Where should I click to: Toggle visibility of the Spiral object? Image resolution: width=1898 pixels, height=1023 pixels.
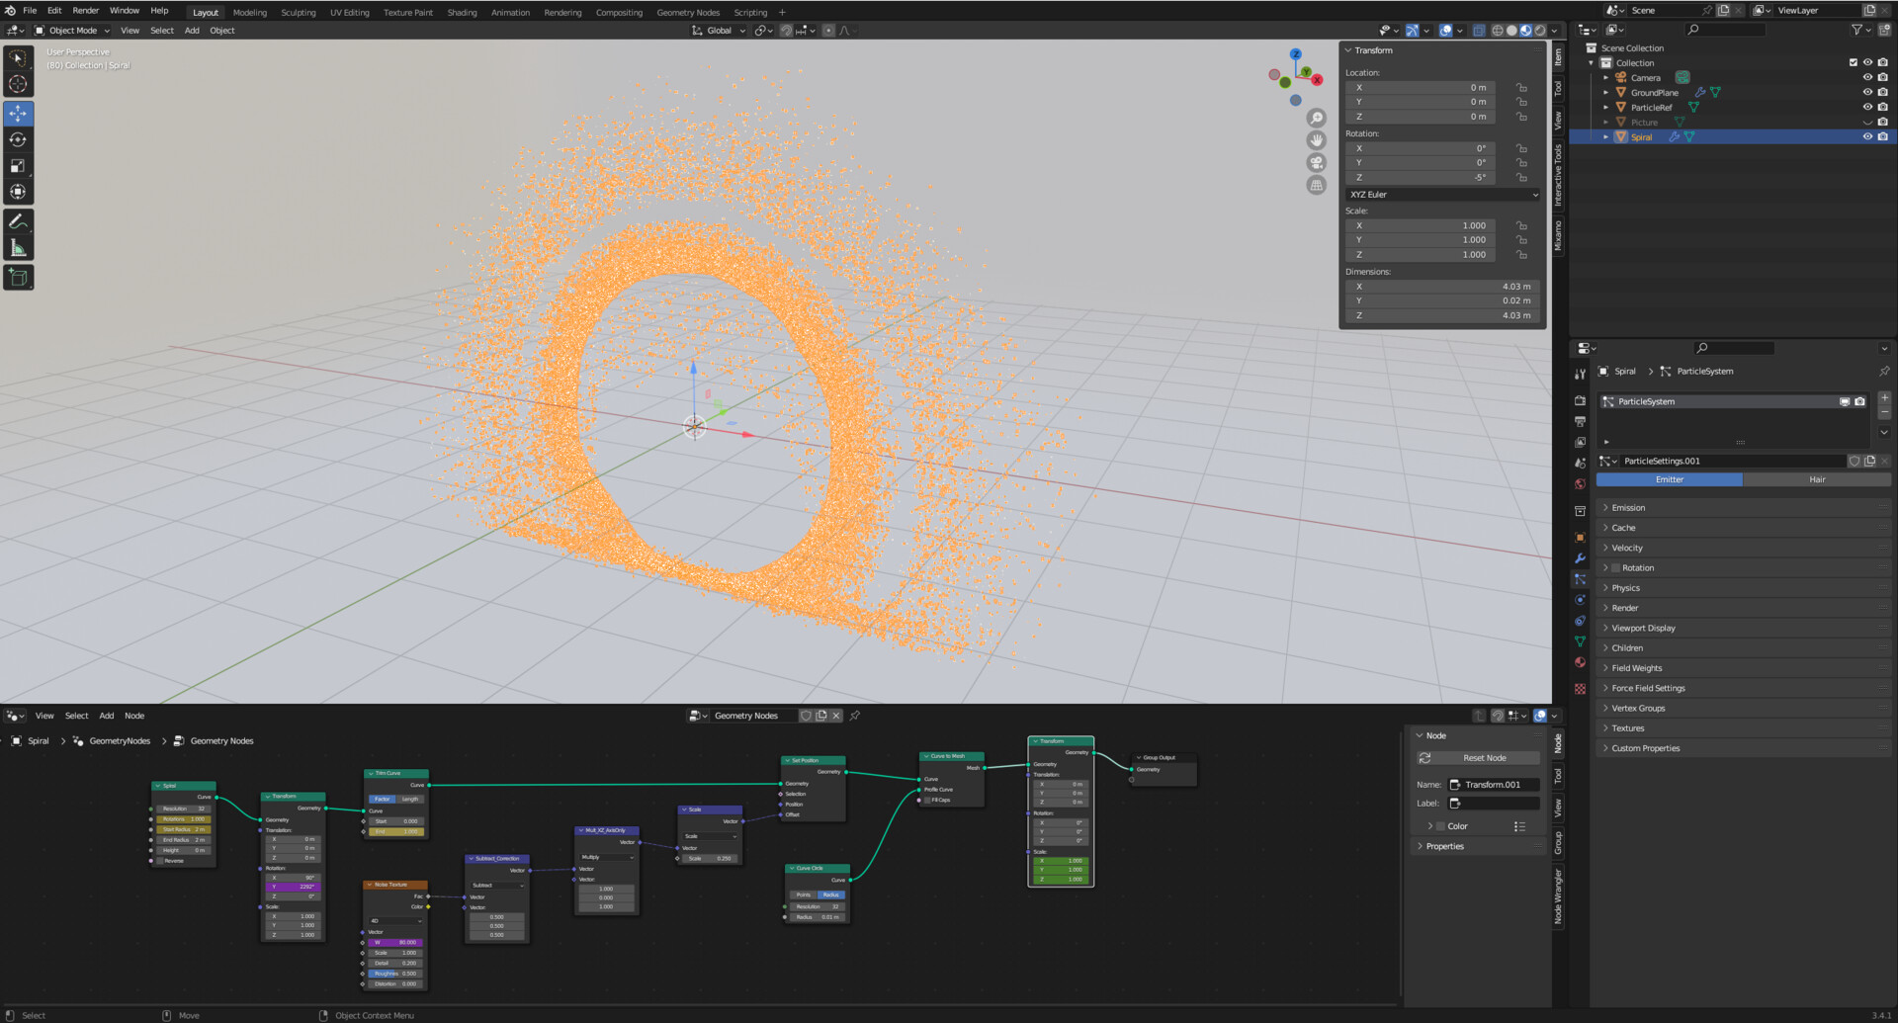[x=1867, y=137]
